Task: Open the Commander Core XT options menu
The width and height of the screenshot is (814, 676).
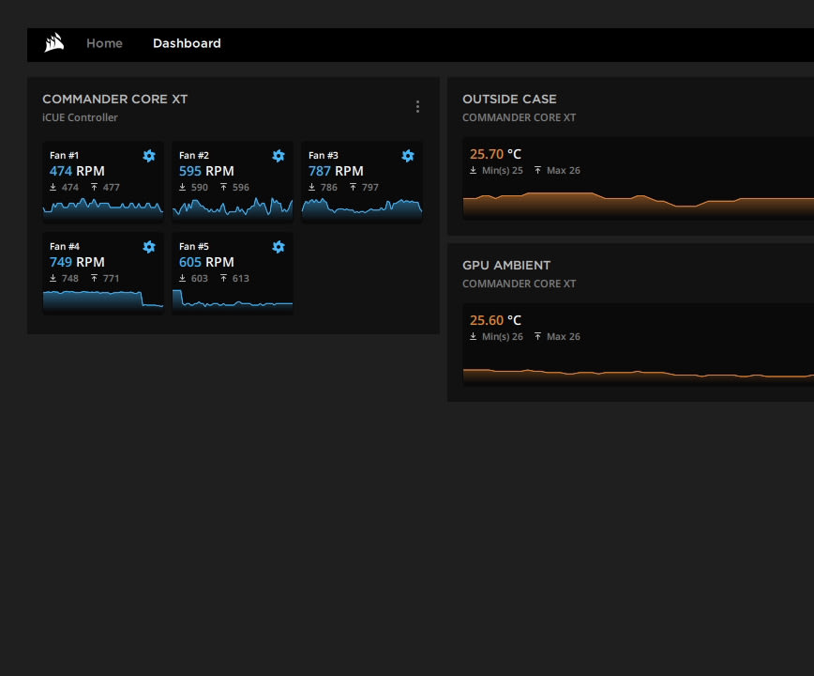Action: pyautogui.click(x=418, y=106)
